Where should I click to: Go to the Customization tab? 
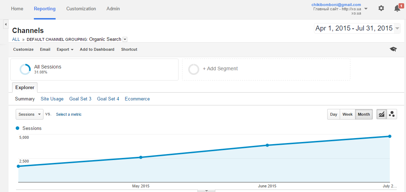(x=81, y=9)
